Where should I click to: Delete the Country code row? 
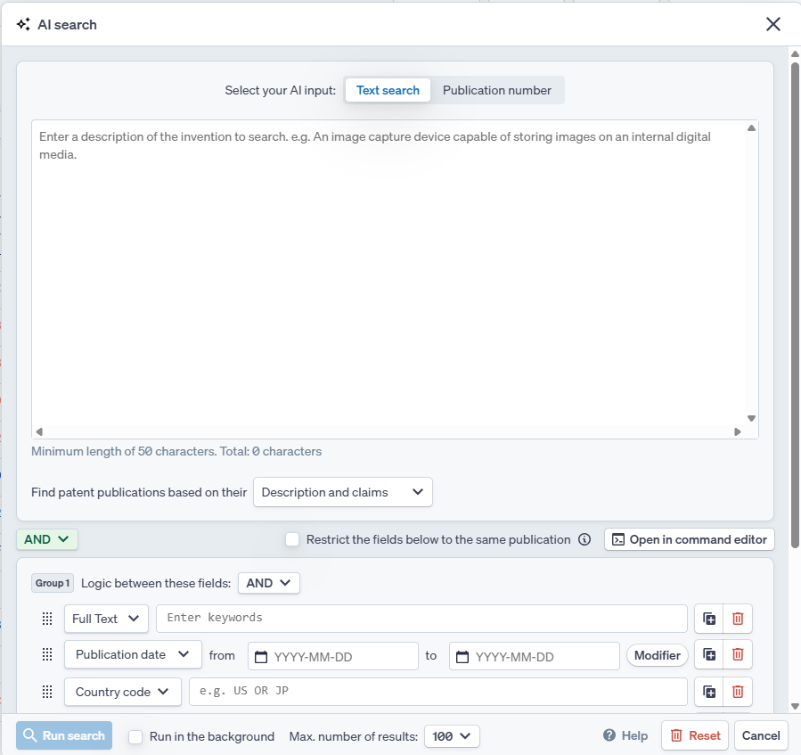pyautogui.click(x=738, y=692)
